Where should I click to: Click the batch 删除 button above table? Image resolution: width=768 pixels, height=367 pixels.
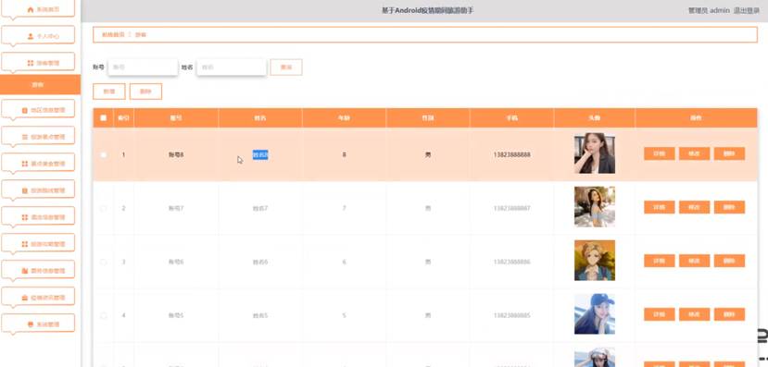[x=146, y=92]
